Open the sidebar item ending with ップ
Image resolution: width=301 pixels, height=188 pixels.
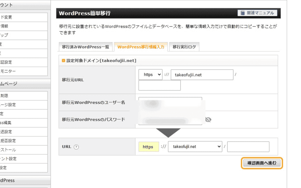click(x=24, y=35)
